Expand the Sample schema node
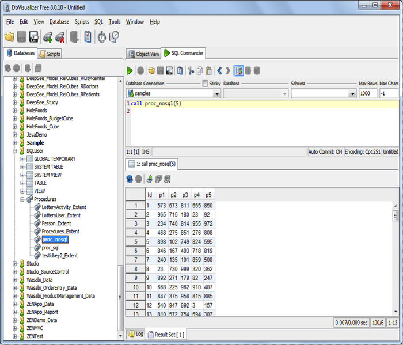 pyautogui.click(x=15, y=143)
